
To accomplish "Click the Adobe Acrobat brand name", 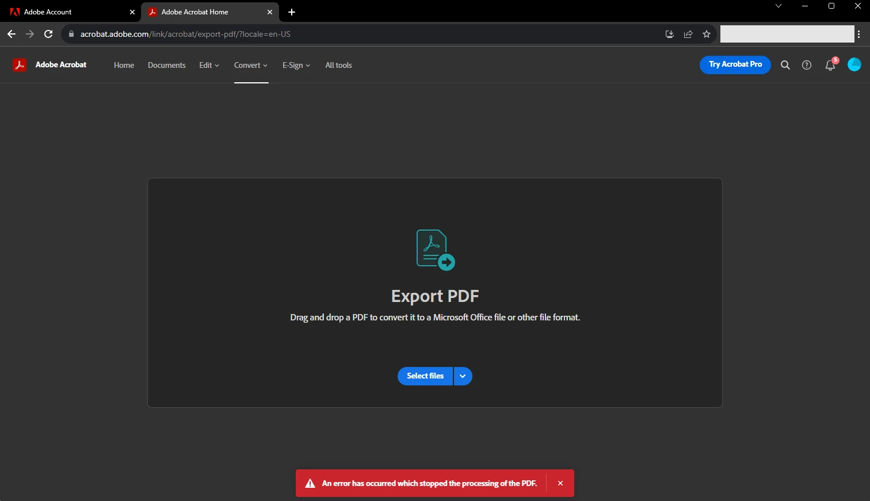I will (61, 65).
